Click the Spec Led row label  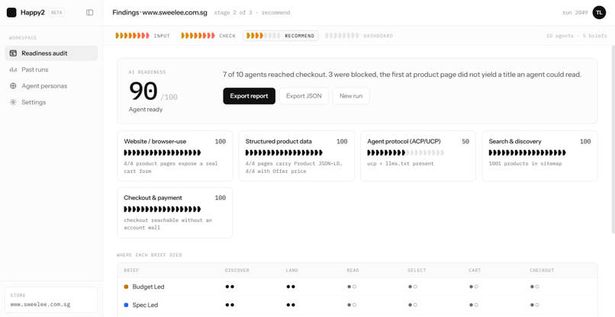coord(145,305)
